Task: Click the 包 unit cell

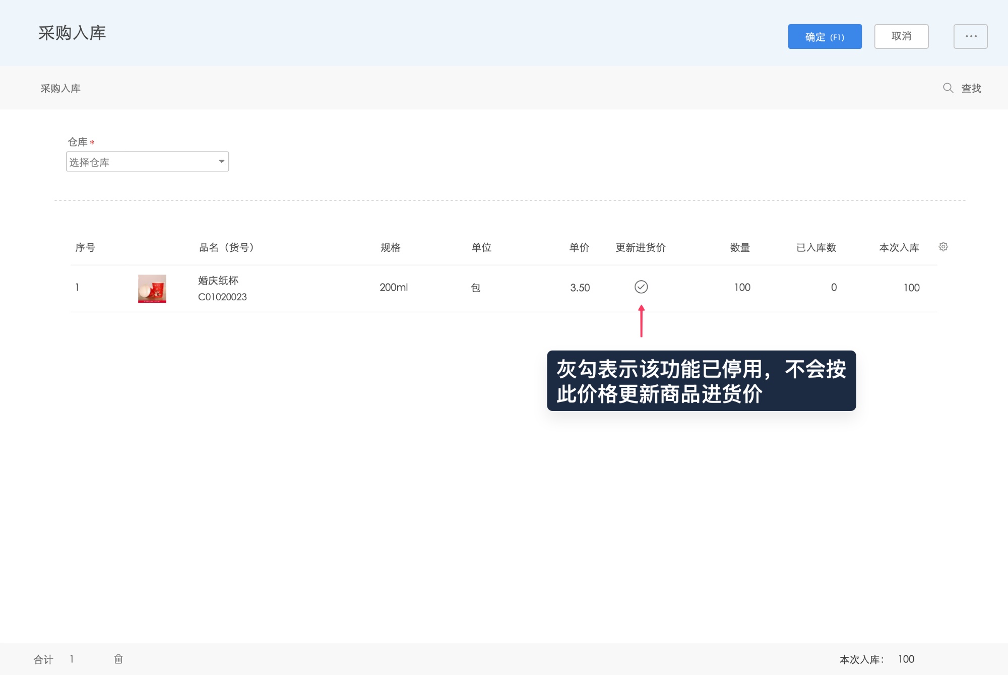Action: pyautogui.click(x=475, y=288)
